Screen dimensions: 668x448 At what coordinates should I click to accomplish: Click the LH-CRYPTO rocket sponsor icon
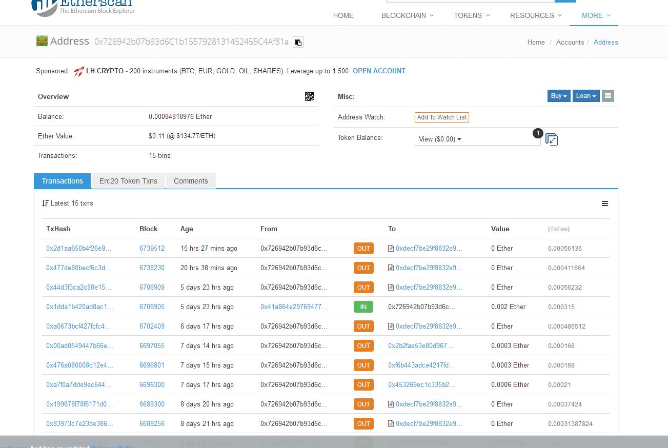pos(79,71)
